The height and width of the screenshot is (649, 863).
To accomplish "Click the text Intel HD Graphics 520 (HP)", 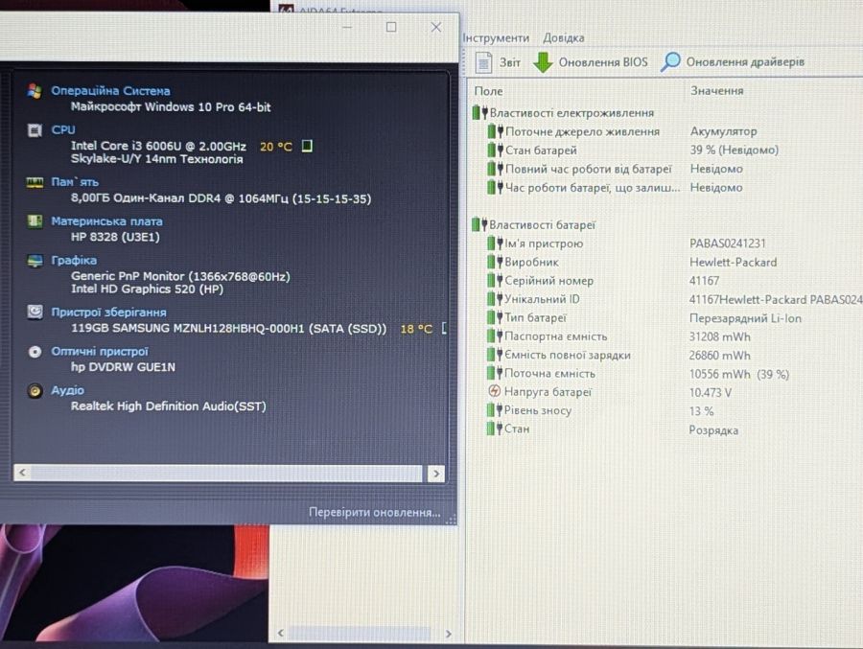I will click(x=147, y=289).
